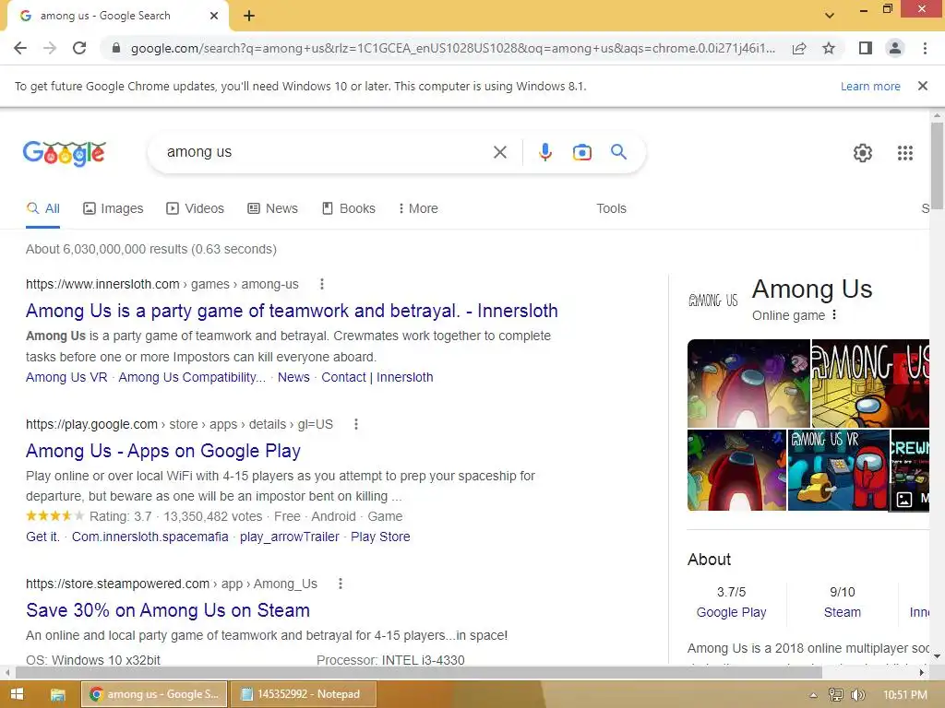The width and height of the screenshot is (945, 708).
Task: Open Google quick settings gear
Action: pyautogui.click(x=863, y=153)
